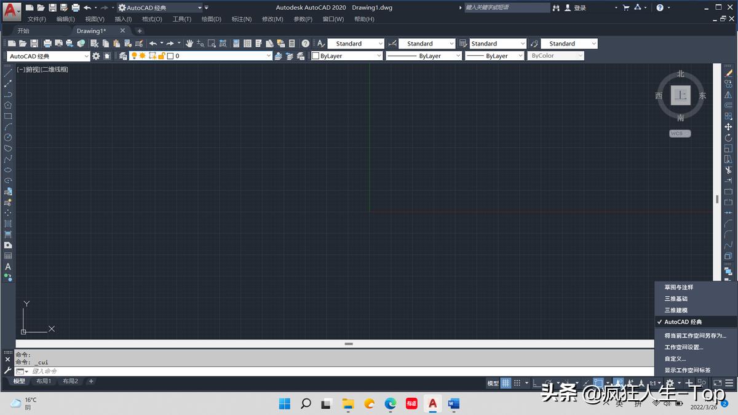The image size is (738, 415).
Task: Click the Plot printer icon
Action: [x=47, y=43]
